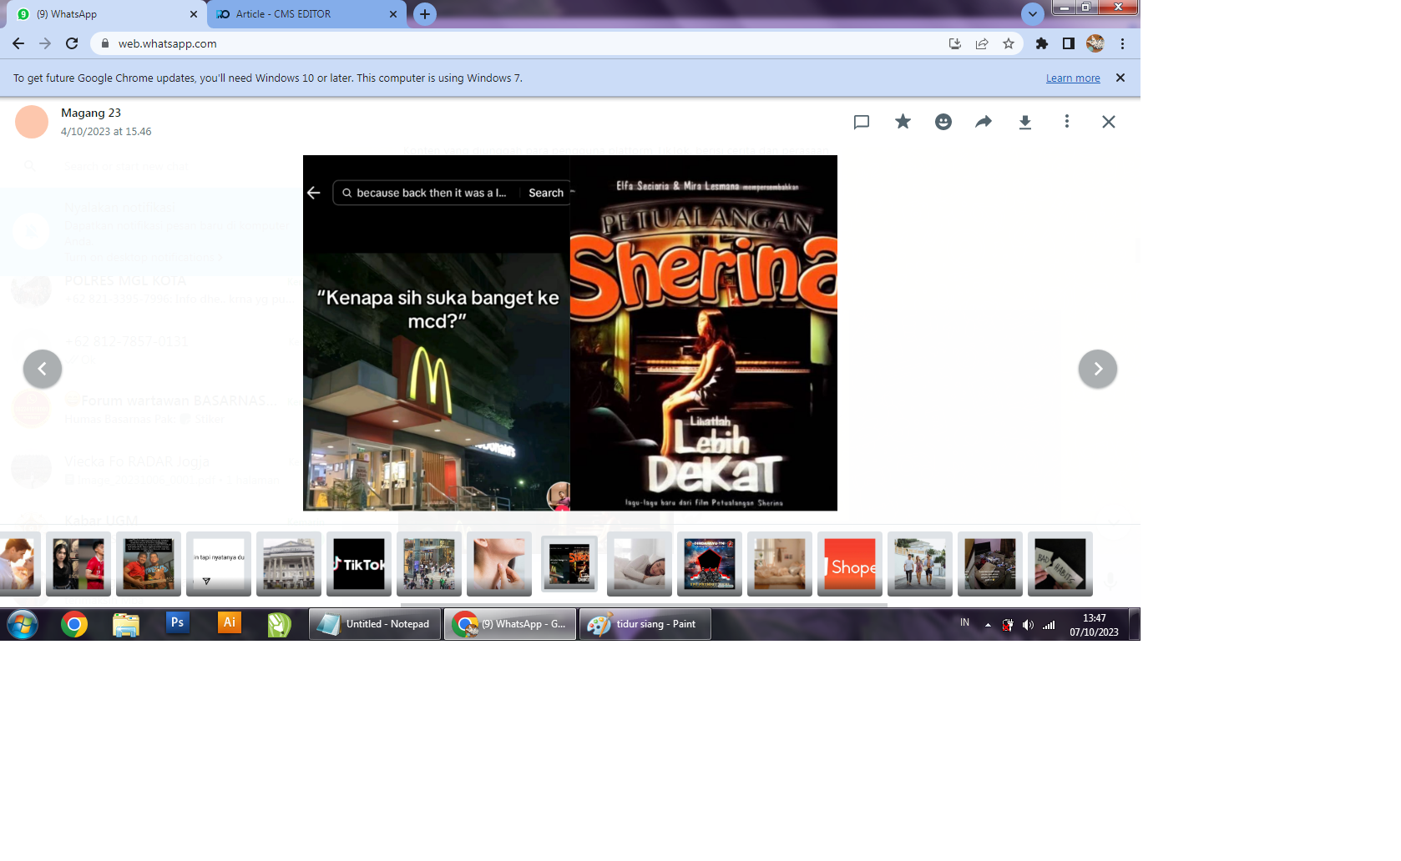Click the Magang 23 sender name
This screenshot has width=1401, height=861.
(91, 113)
